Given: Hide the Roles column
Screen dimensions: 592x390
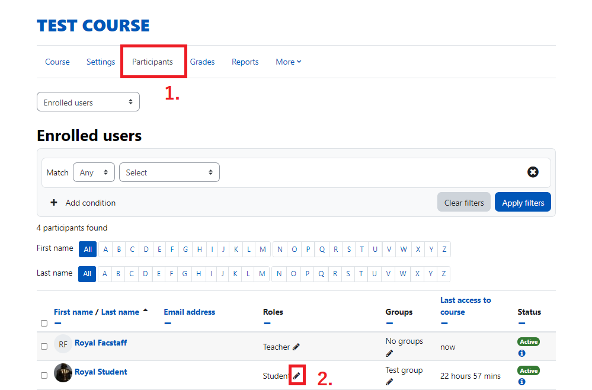Looking at the screenshot, I should (x=267, y=323).
